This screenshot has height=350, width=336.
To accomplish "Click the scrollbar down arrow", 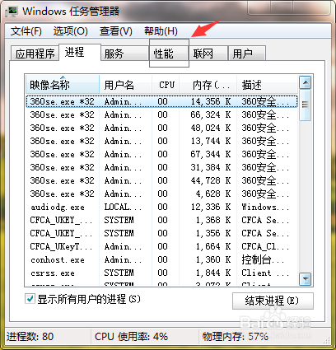I will coord(305,279).
